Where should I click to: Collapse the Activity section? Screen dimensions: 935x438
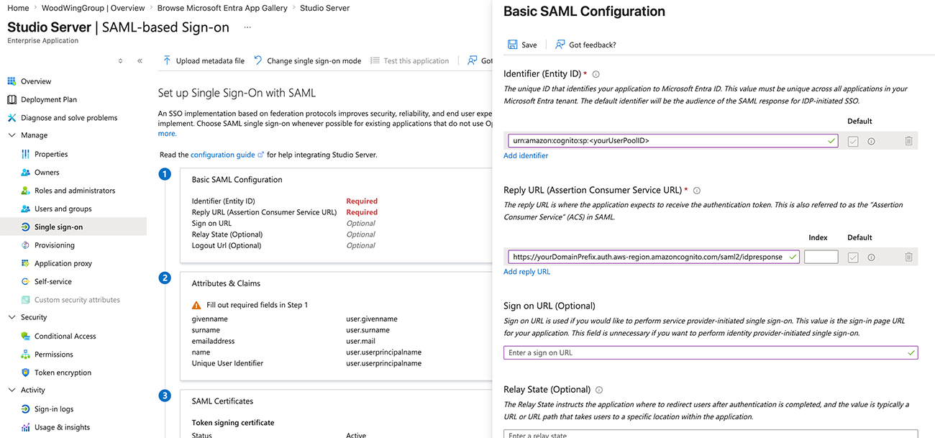12,390
